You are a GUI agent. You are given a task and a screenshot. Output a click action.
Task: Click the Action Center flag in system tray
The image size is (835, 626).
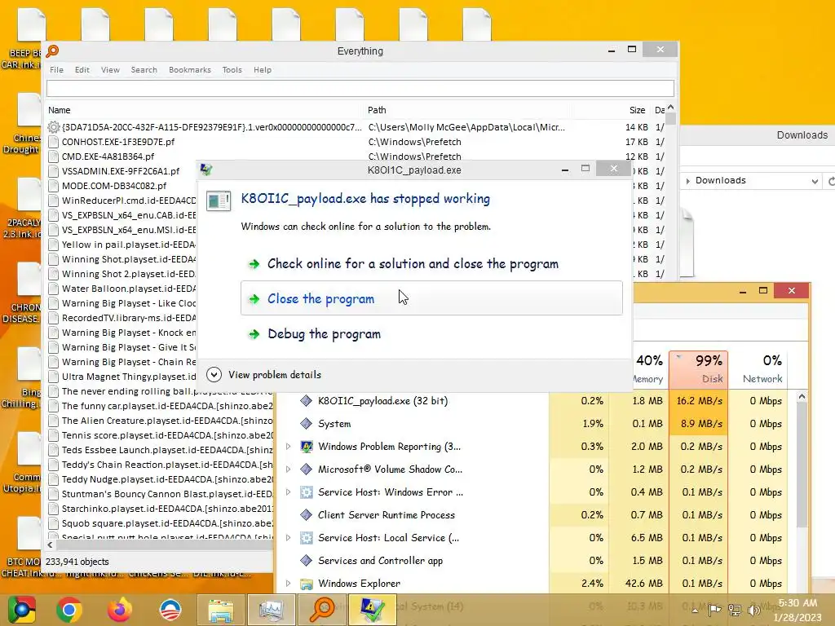pyautogui.click(x=714, y=610)
